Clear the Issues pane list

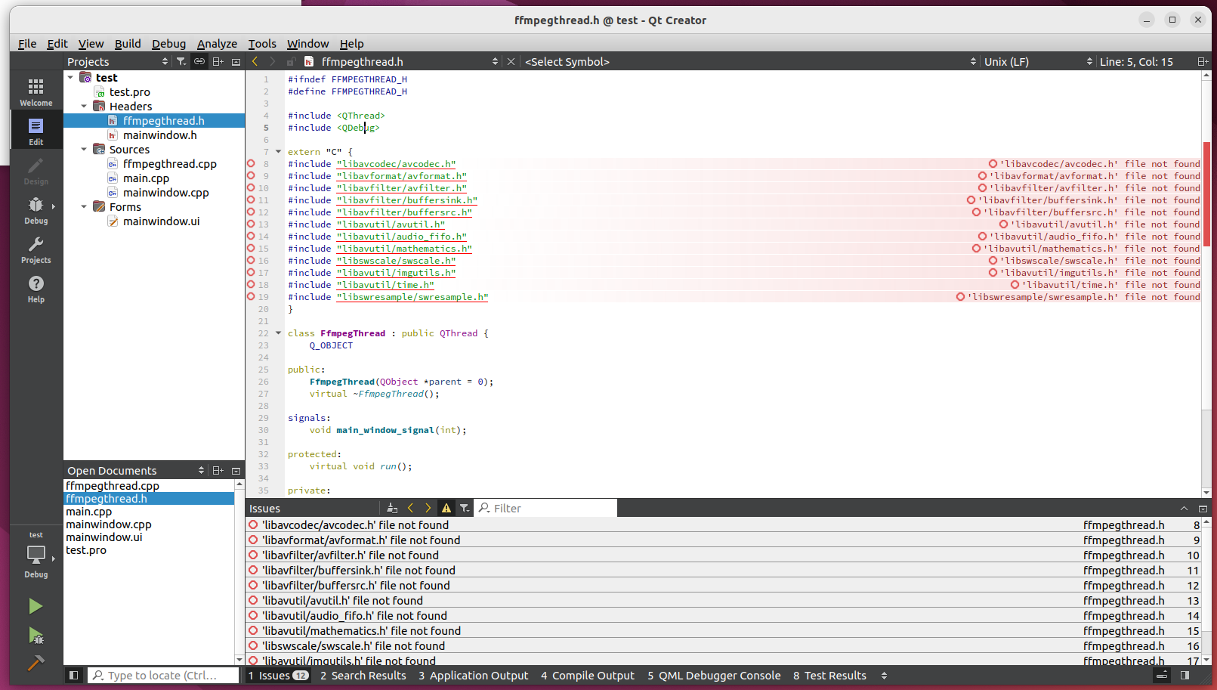tap(392, 508)
